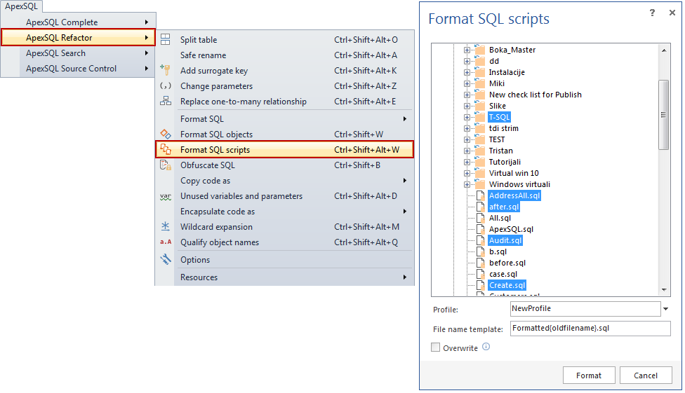Screen dimensions: 685x393
Task: Select the before.sql file
Action: click(x=507, y=263)
